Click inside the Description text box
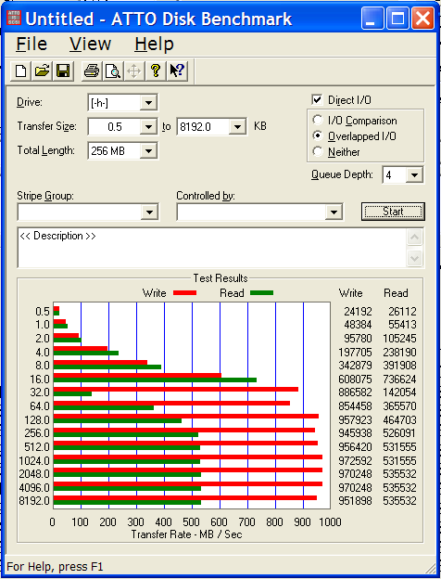 click(x=212, y=248)
